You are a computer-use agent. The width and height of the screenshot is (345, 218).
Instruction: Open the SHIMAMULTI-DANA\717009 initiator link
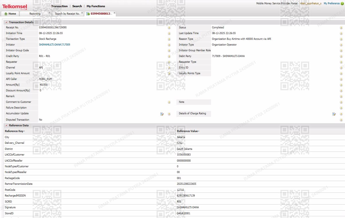[x=54, y=45]
